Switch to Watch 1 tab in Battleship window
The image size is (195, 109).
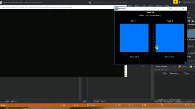103,101
